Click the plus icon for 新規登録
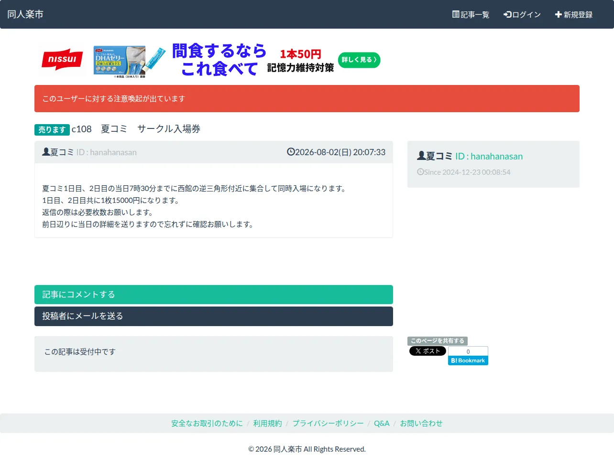This screenshot has width=614, height=455. coord(558,15)
